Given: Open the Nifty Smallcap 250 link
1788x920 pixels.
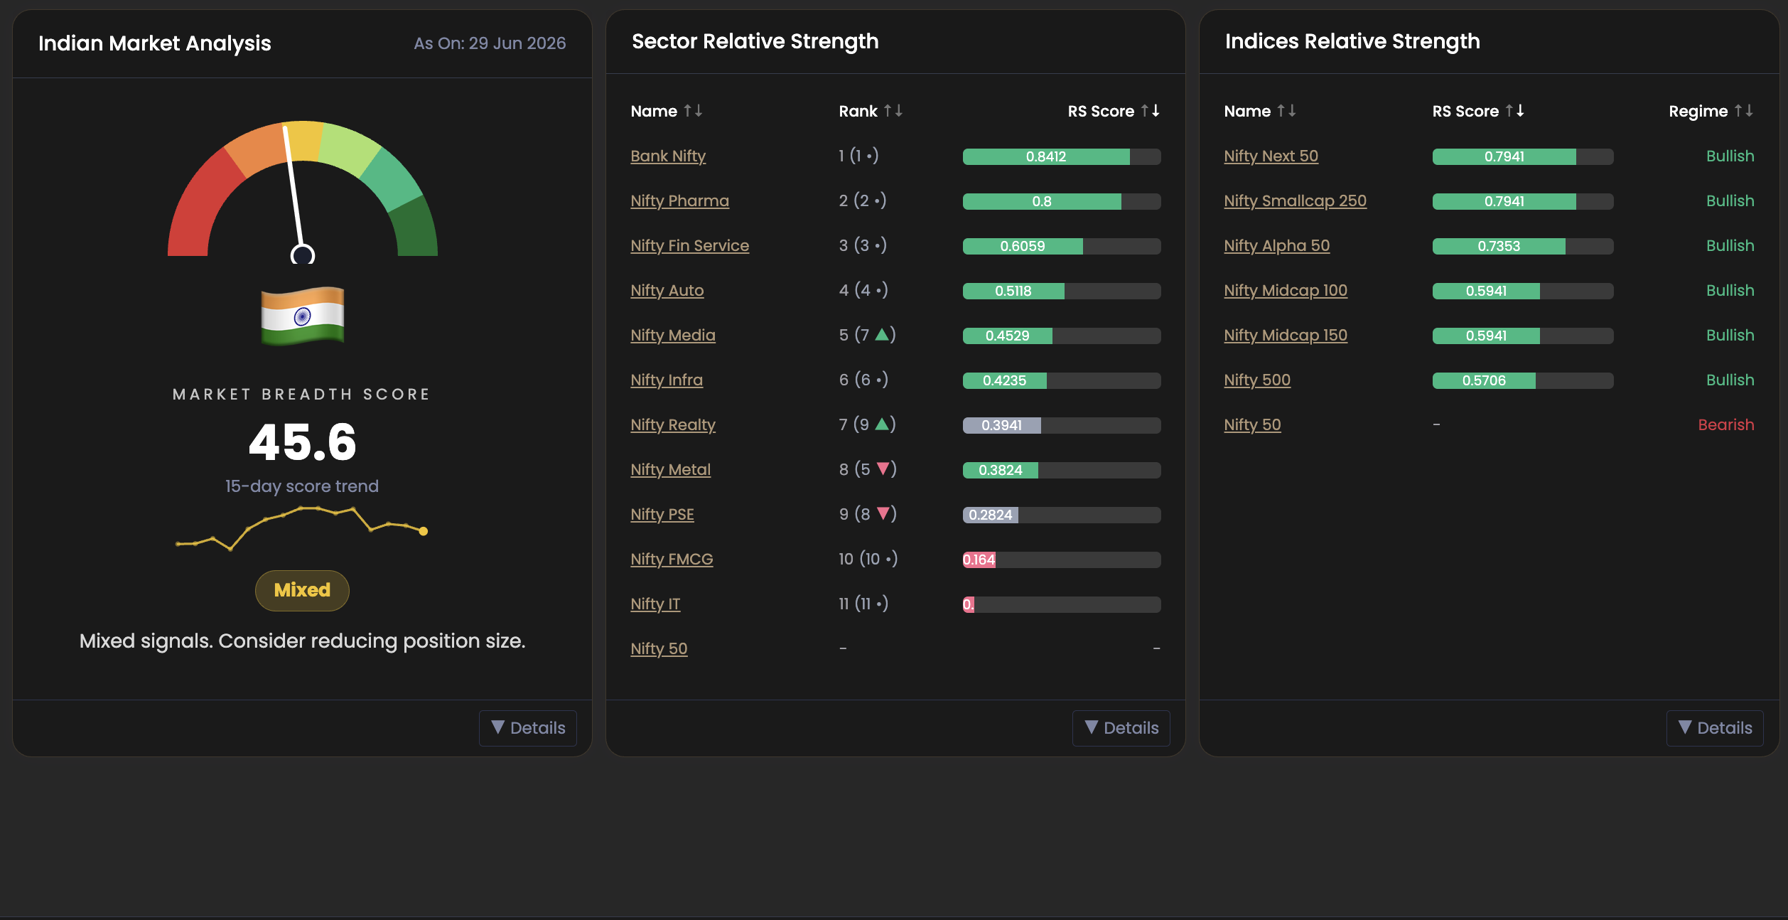Looking at the screenshot, I should click(x=1295, y=200).
